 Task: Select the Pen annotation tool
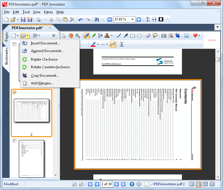(x=87, y=36)
